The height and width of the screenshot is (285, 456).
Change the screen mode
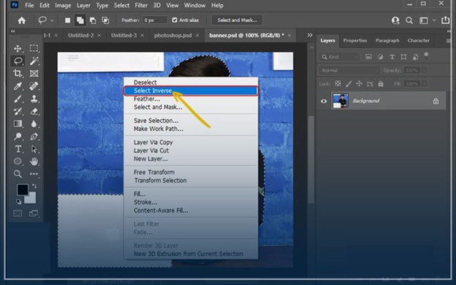pyautogui.click(x=34, y=213)
